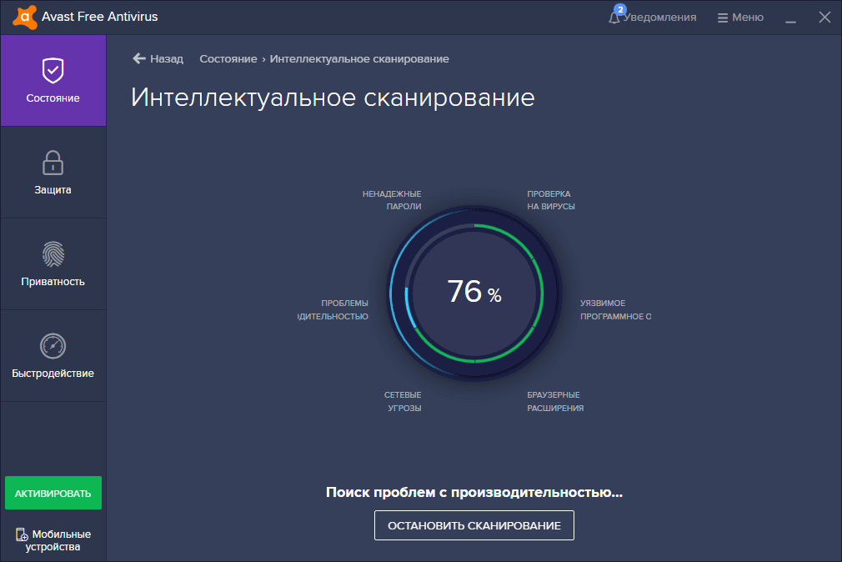Click the Уязвимое программное обеспечение label

tap(617, 310)
